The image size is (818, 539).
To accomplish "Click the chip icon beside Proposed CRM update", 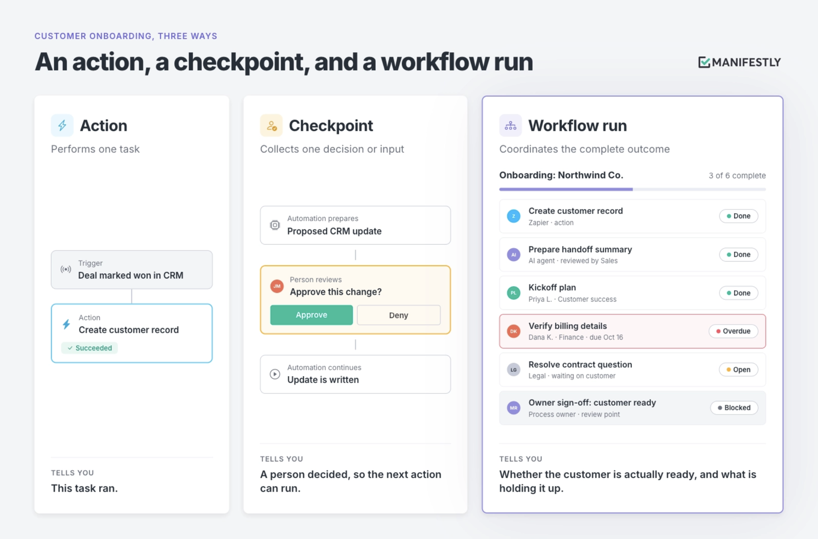I will click(x=275, y=225).
